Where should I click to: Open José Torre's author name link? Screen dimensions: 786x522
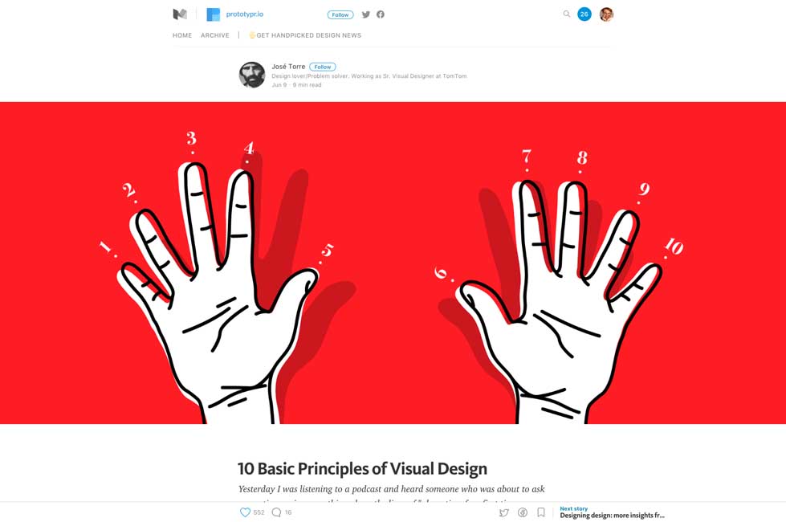[288, 67]
